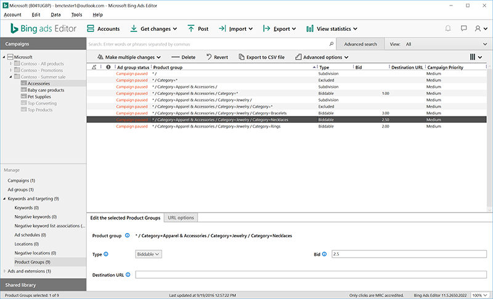Select the Category=Bracelets product group row

coord(287,113)
